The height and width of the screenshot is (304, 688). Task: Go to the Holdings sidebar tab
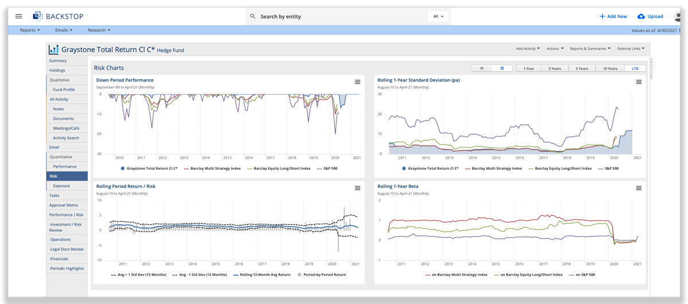click(x=67, y=71)
